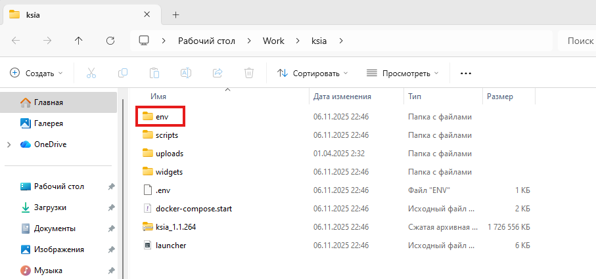
Task: Click the Cut scissors icon
Action: point(91,73)
